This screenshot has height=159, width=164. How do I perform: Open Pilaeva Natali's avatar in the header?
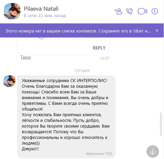12,11
